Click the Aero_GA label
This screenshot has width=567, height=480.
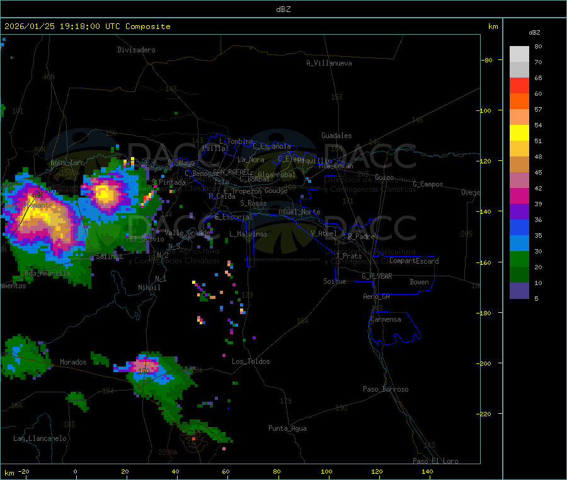point(377,296)
